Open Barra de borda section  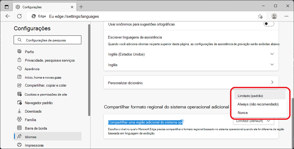click(x=47, y=128)
